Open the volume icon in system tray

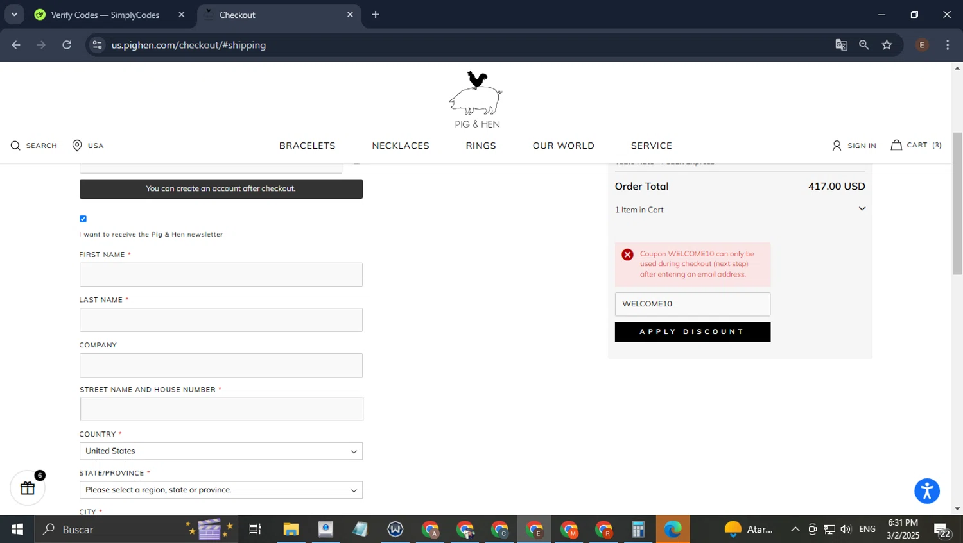(846, 530)
